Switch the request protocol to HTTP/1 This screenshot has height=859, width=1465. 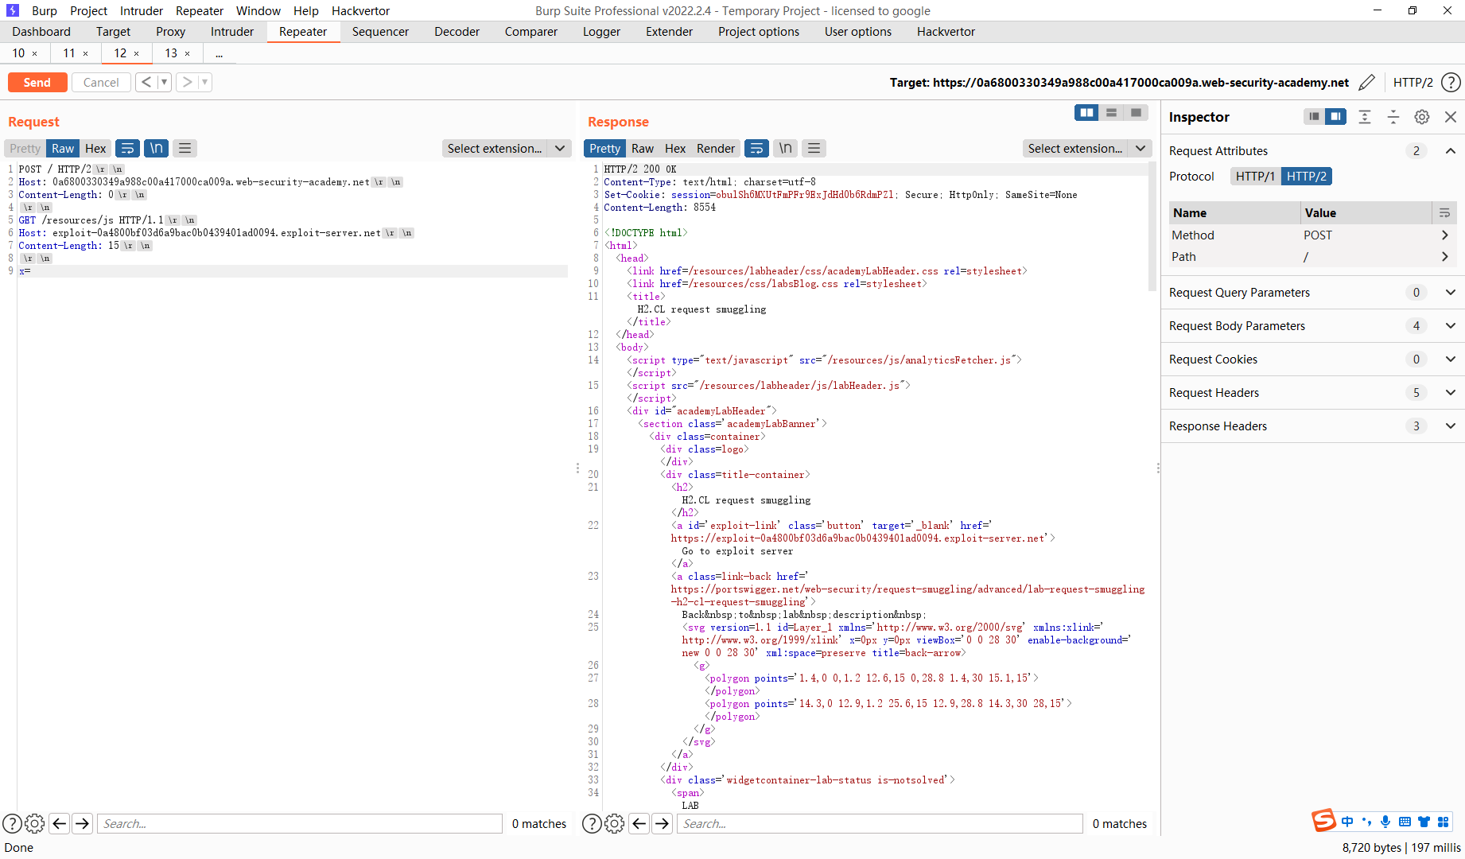(x=1255, y=176)
